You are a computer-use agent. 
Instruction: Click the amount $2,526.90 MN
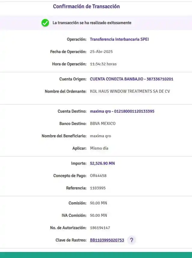click(102, 163)
